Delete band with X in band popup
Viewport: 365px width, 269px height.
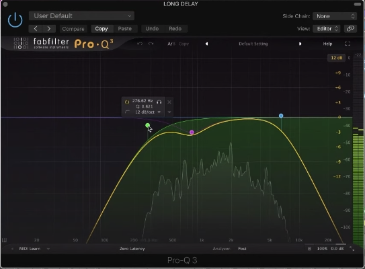point(169,102)
